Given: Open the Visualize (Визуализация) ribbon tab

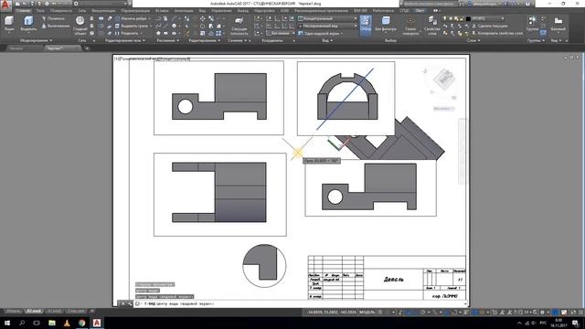Looking at the screenshot, I should coord(103,11).
